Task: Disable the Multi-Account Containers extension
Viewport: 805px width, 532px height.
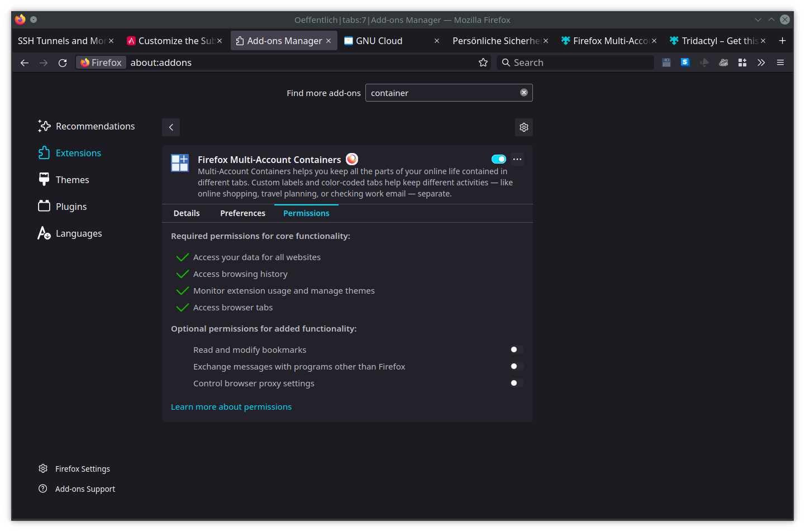Action: (x=498, y=159)
